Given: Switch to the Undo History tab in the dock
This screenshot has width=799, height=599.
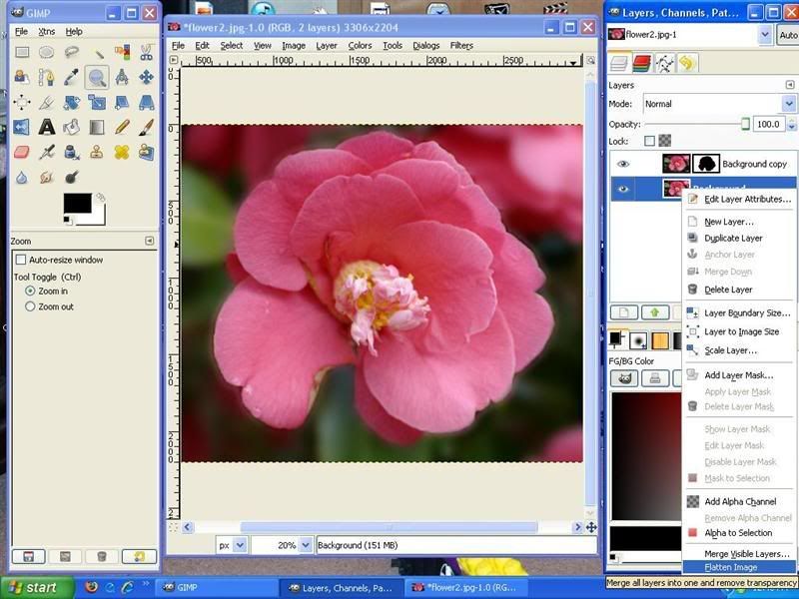Looking at the screenshot, I should tap(687, 64).
